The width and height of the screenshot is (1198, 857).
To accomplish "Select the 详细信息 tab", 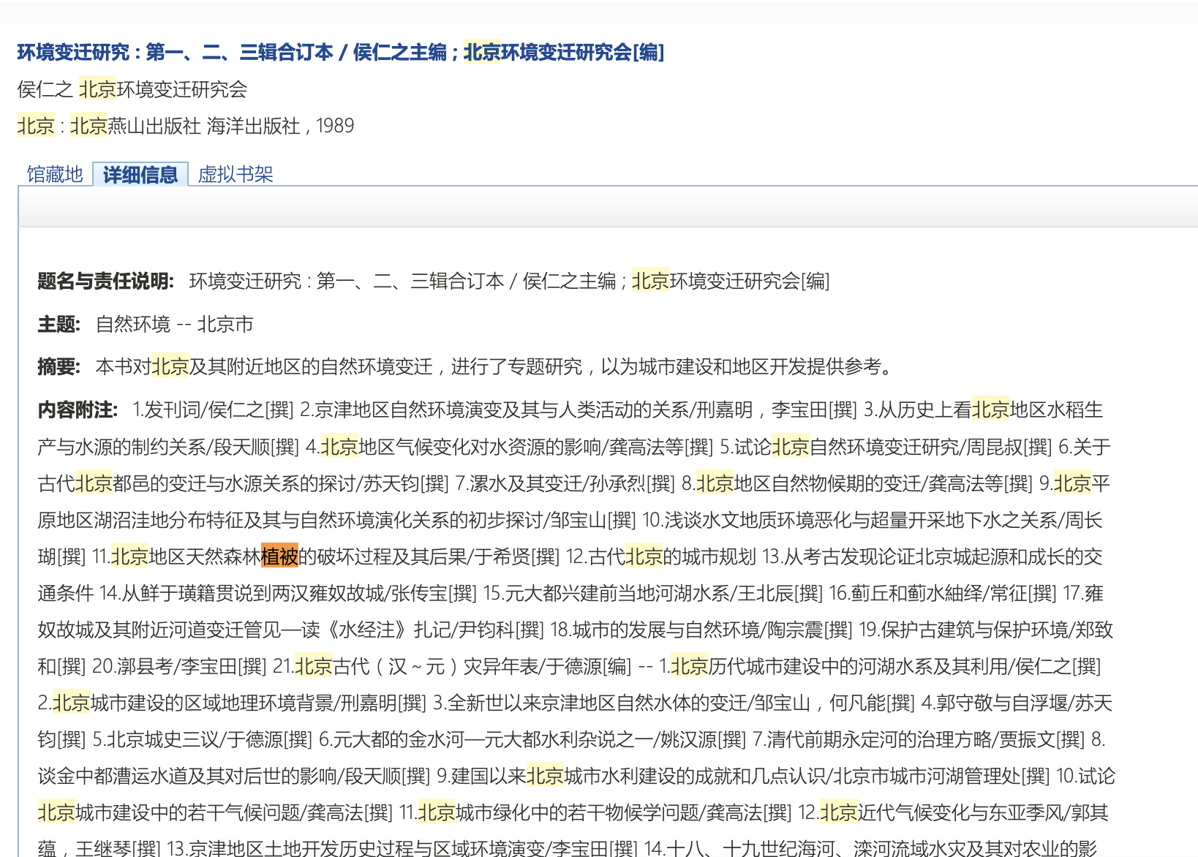I will [140, 174].
